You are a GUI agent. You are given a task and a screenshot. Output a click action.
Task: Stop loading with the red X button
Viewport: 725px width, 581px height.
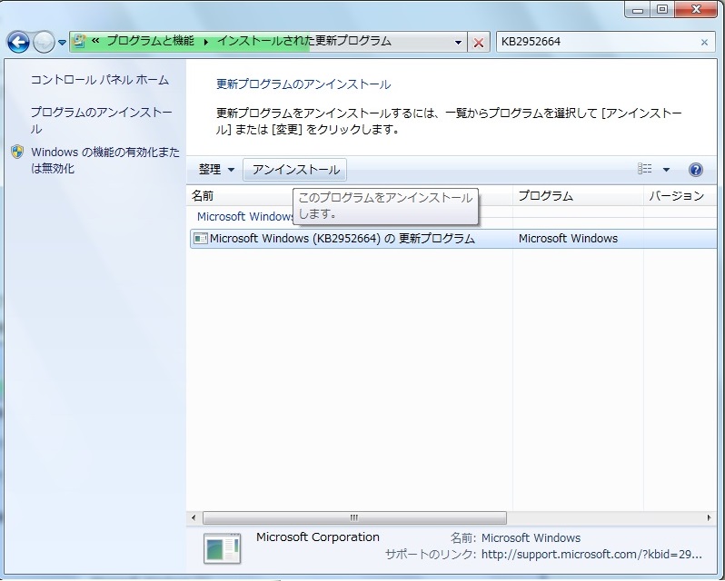(x=479, y=43)
